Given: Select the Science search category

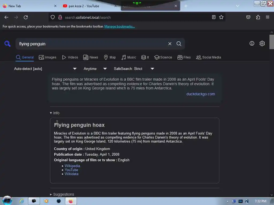Looking at the screenshot, I should tap(163, 57).
